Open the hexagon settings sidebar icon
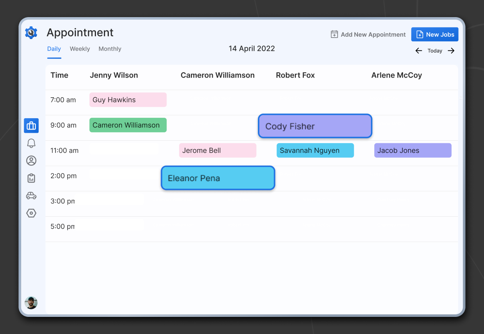This screenshot has width=484, height=334. point(31,213)
